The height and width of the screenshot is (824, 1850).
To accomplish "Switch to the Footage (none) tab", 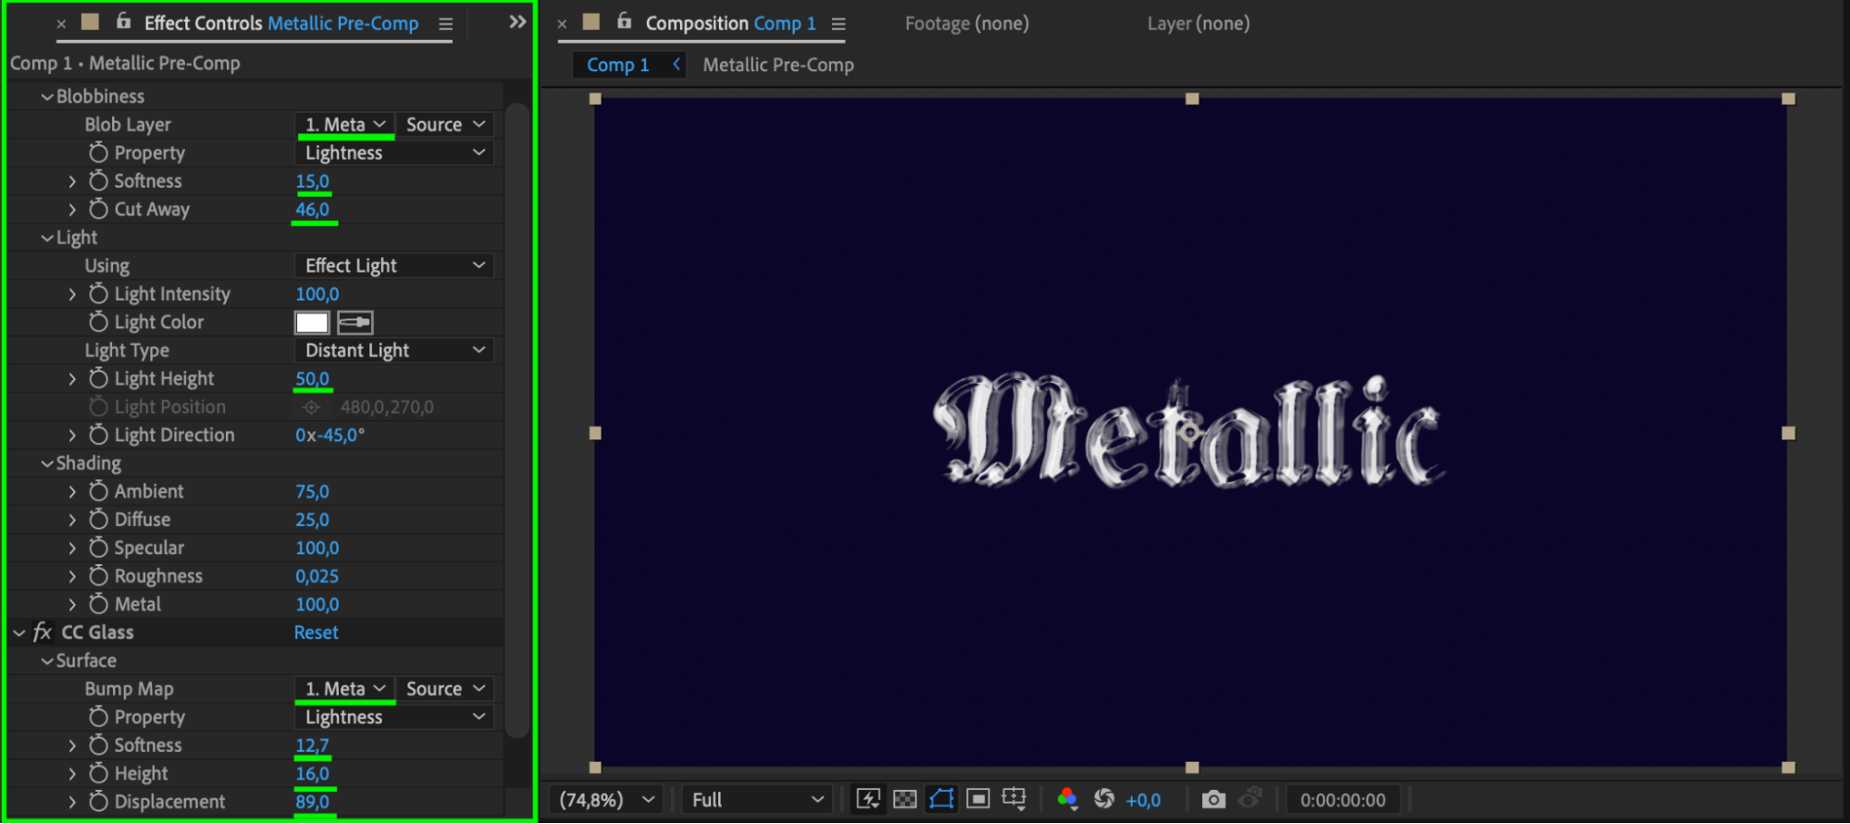I will (x=966, y=23).
